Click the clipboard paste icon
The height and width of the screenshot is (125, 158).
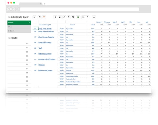click(x=73, y=17)
